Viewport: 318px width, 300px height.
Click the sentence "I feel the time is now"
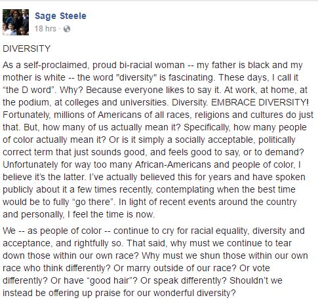tap(110, 214)
